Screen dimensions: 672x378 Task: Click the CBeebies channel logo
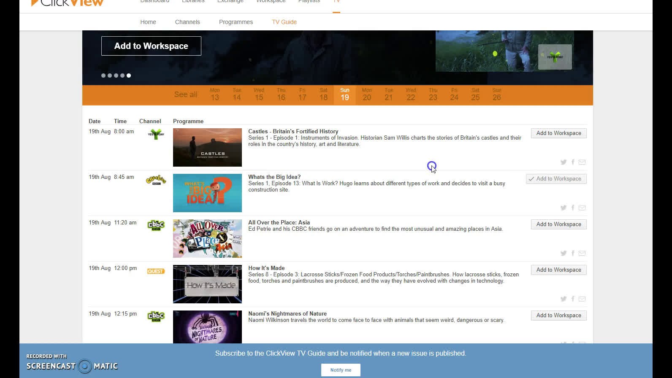pyautogui.click(x=156, y=180)
